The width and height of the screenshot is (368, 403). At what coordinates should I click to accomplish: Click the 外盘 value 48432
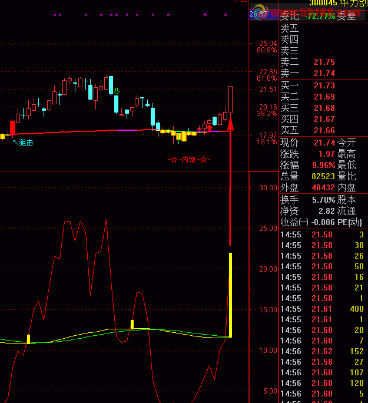click(x=323, y=187)
